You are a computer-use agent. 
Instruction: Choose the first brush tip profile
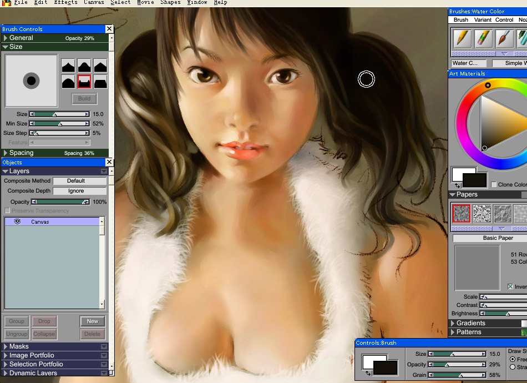pos(68,65)
